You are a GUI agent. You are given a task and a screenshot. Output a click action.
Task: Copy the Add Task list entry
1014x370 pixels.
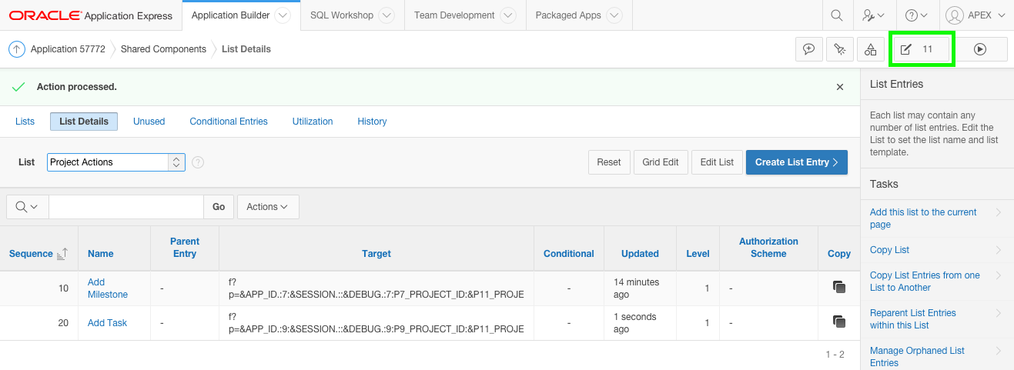point(839,322)
